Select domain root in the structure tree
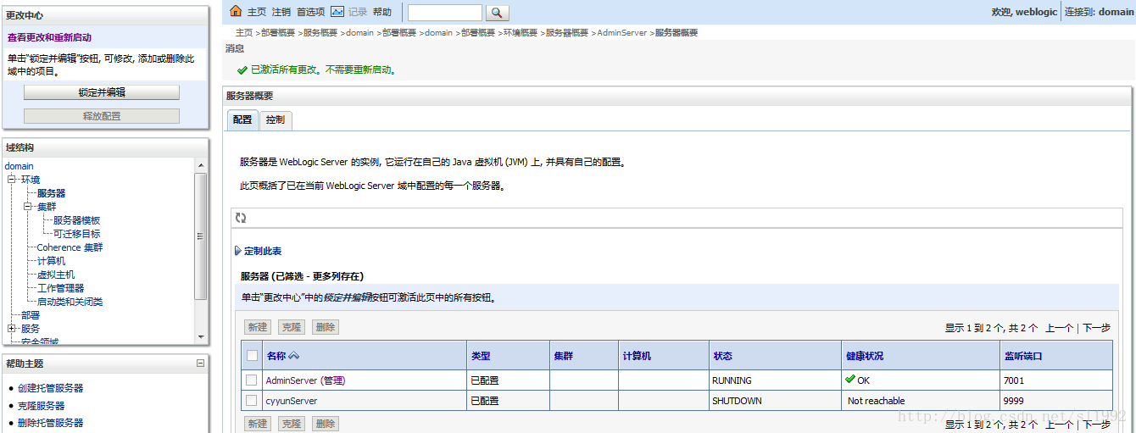The image size is (1136, 433). click(x=19, y=166)
